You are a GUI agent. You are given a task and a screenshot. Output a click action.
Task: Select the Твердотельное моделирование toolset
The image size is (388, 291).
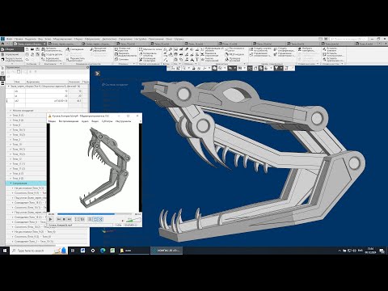[12, 59]
